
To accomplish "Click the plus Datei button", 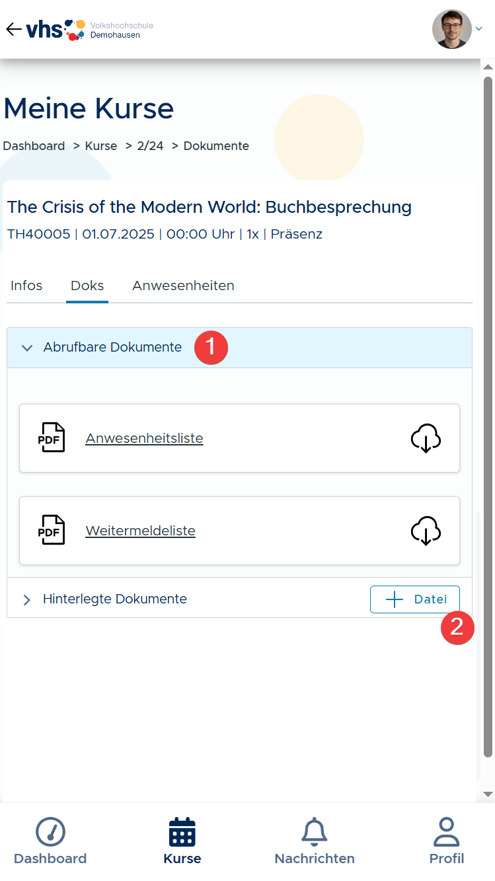I will [x=414, y=599].
